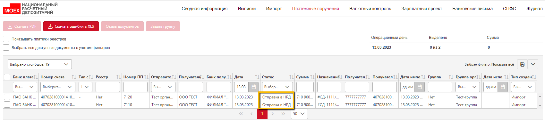This screenshot has height=122, width=545.
Task: Select row with payment number 7120
Action: [x=7, y=97]
